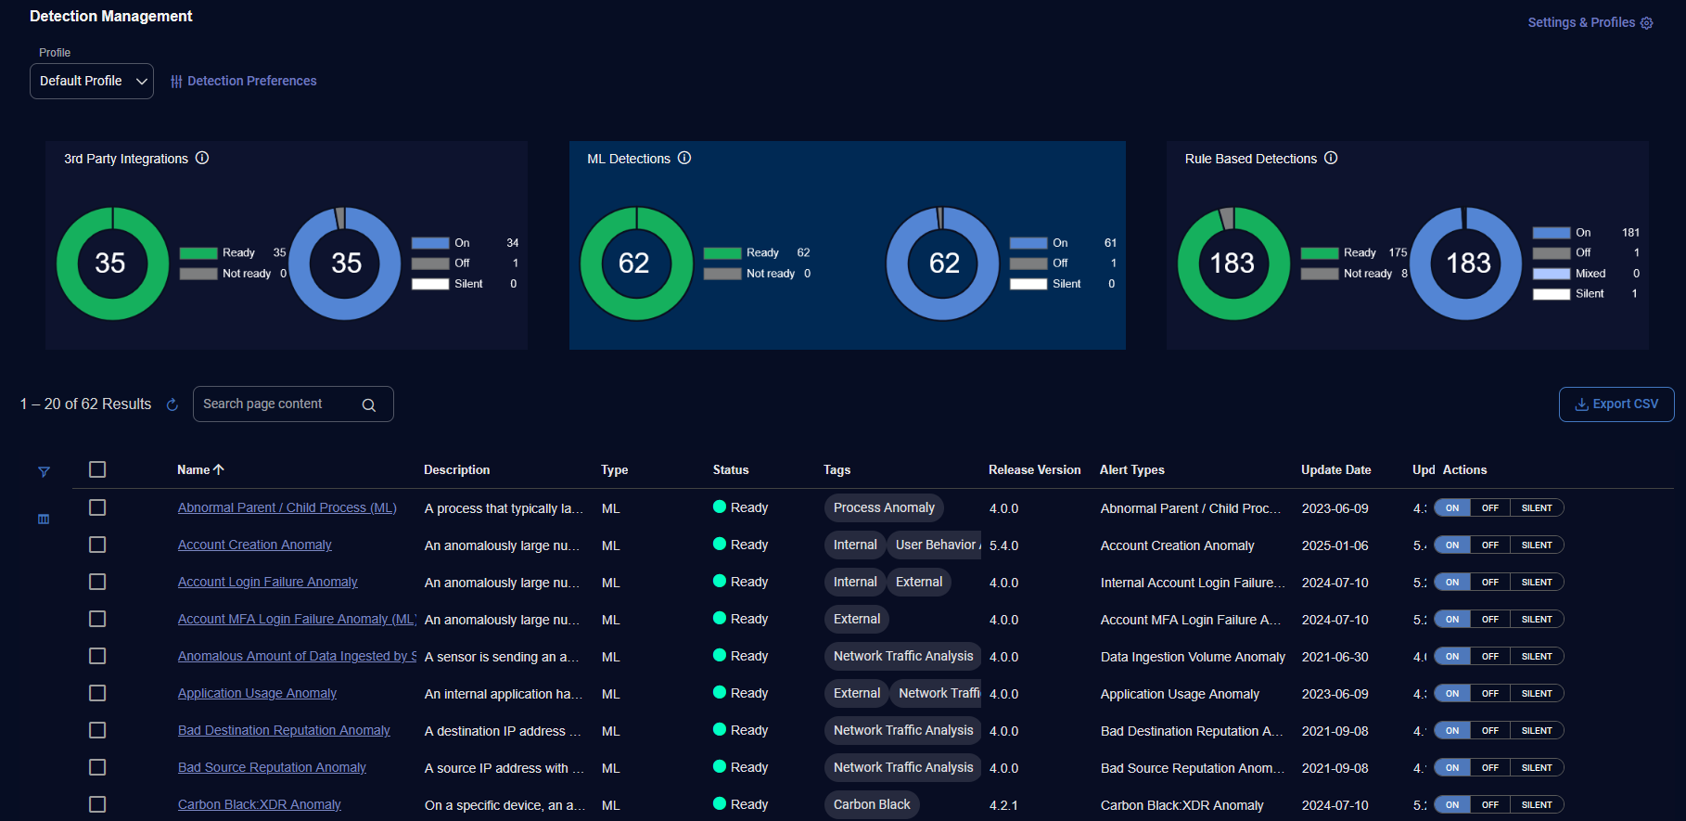Viewport: 1686px width, 821px height.
Task: Show info for 3rd Party Integrations
Action: pyautogui.click(x=202, y=158)
